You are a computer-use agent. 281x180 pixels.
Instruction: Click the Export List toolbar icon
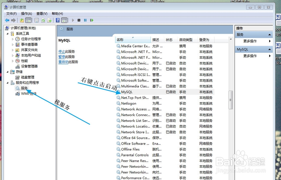click(49, 20)
